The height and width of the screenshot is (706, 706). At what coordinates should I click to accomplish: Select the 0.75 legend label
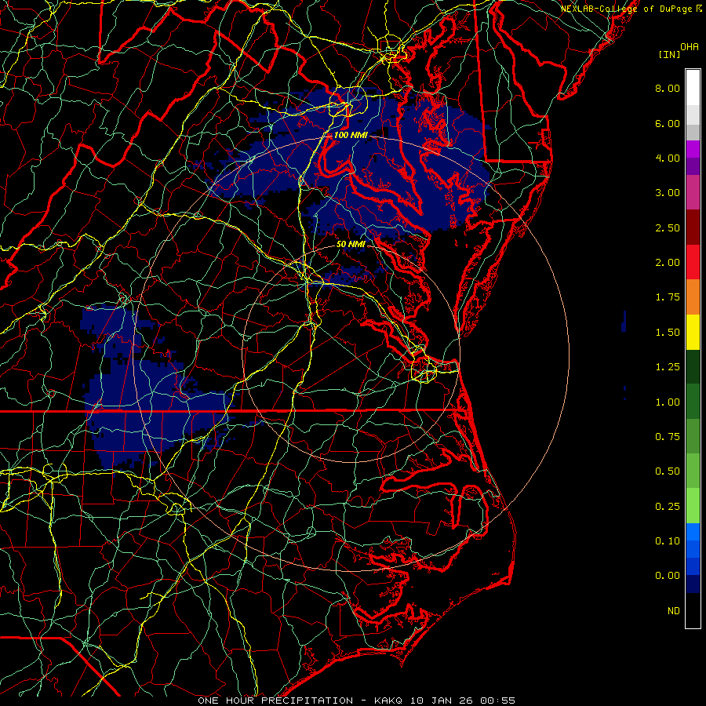(668, 437)
